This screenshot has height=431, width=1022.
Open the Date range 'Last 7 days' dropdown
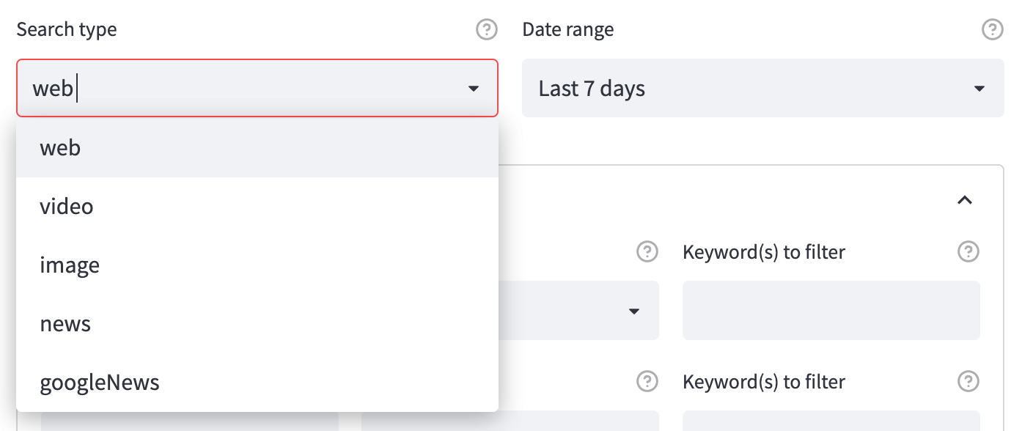[762, 89]
